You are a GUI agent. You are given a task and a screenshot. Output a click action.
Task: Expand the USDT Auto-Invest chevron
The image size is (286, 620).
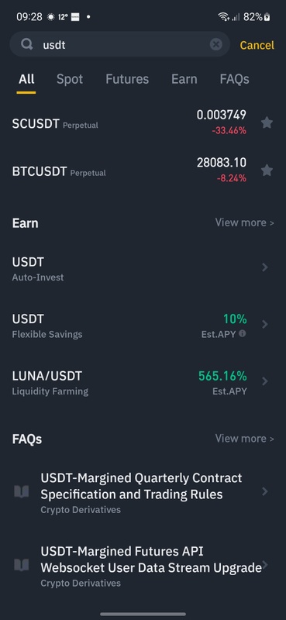click(265, 267)
